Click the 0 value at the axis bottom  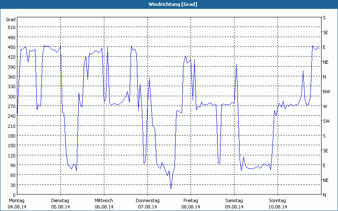pos(14,195)
